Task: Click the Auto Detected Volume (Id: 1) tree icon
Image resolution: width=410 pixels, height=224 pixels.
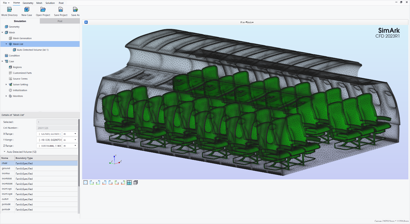Action: 14,50
